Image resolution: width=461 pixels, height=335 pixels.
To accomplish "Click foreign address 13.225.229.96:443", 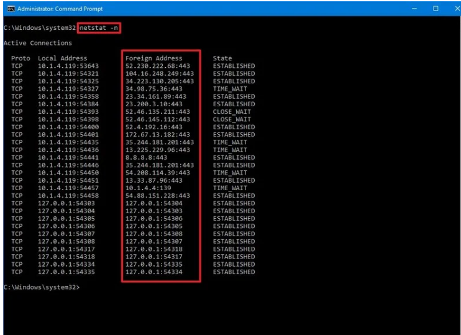I will click(x=158, y=150).
